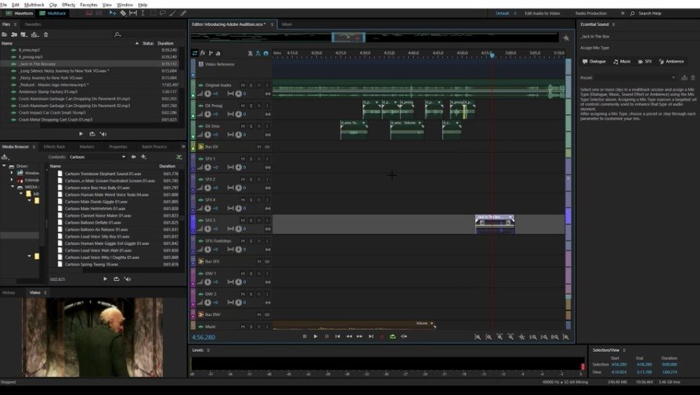Mute the ENV 1 track

(x=243, y=273)
